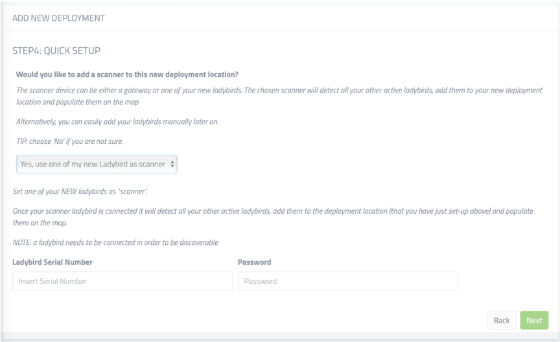
Task: Click the dropdown's up-down arrow indicator
Action: tap(172, 165)
